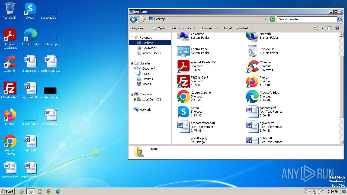
Task: Go back in Explorer navigation
Action: tap(133, 19)
